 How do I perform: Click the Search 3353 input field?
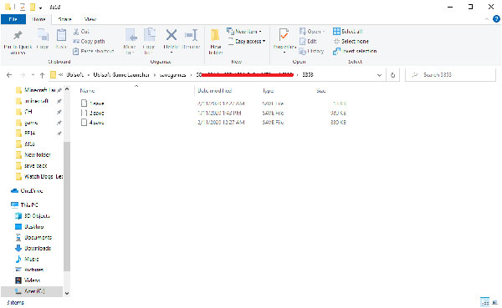click(x=450, y=75)
